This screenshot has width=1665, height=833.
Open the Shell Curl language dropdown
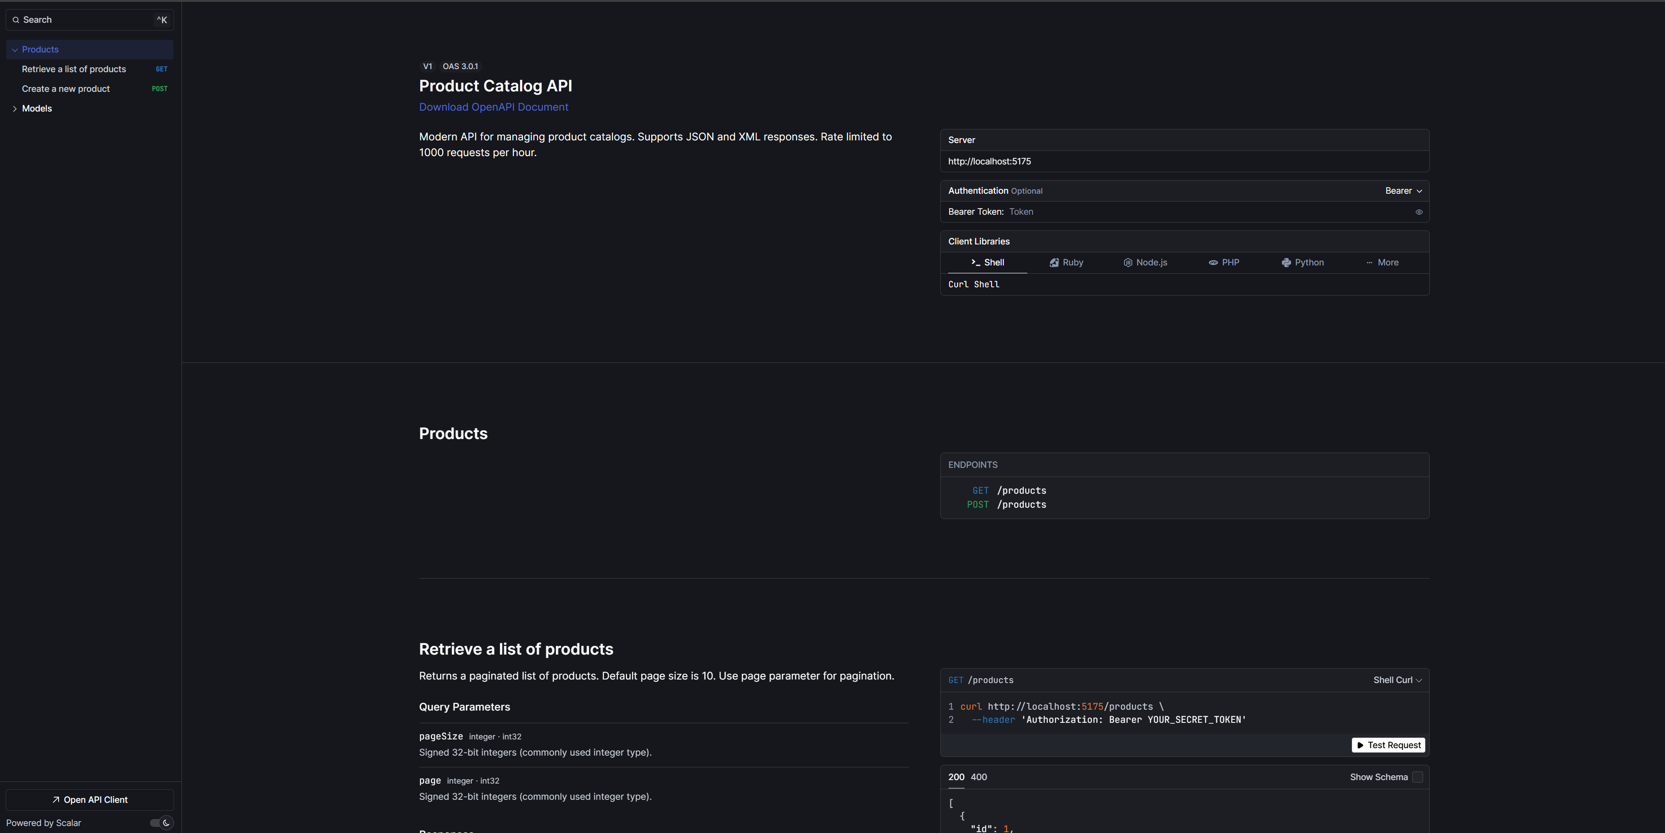coord(1397,680)
